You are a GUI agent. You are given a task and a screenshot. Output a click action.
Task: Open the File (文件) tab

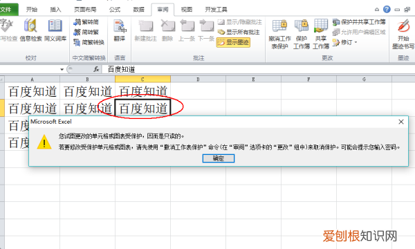8,10
